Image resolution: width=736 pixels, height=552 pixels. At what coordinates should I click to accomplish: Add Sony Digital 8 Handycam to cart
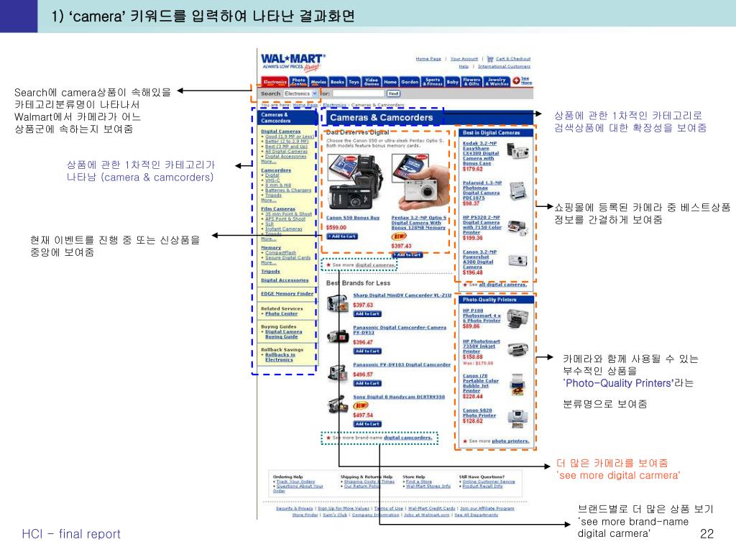pyautogui.click(x=367, y=424)
